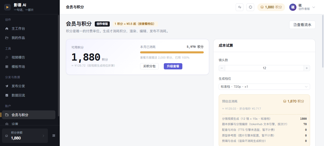324x146 pixels.
Task: Click the 影语 AI play logo
Action: (x=7, y=7)
